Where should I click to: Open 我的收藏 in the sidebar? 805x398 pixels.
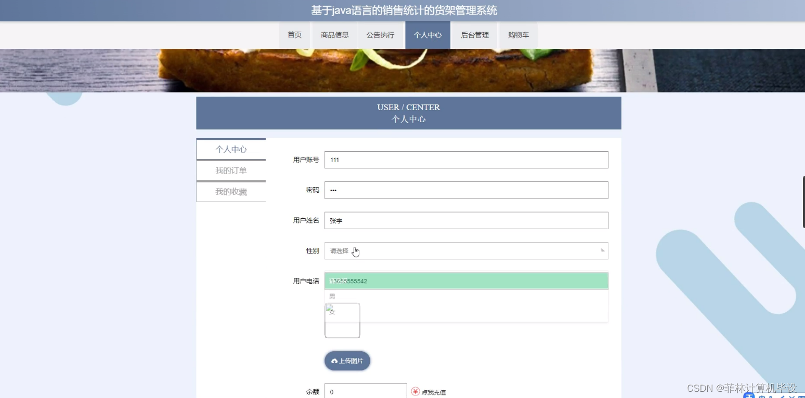coord(230,191)
